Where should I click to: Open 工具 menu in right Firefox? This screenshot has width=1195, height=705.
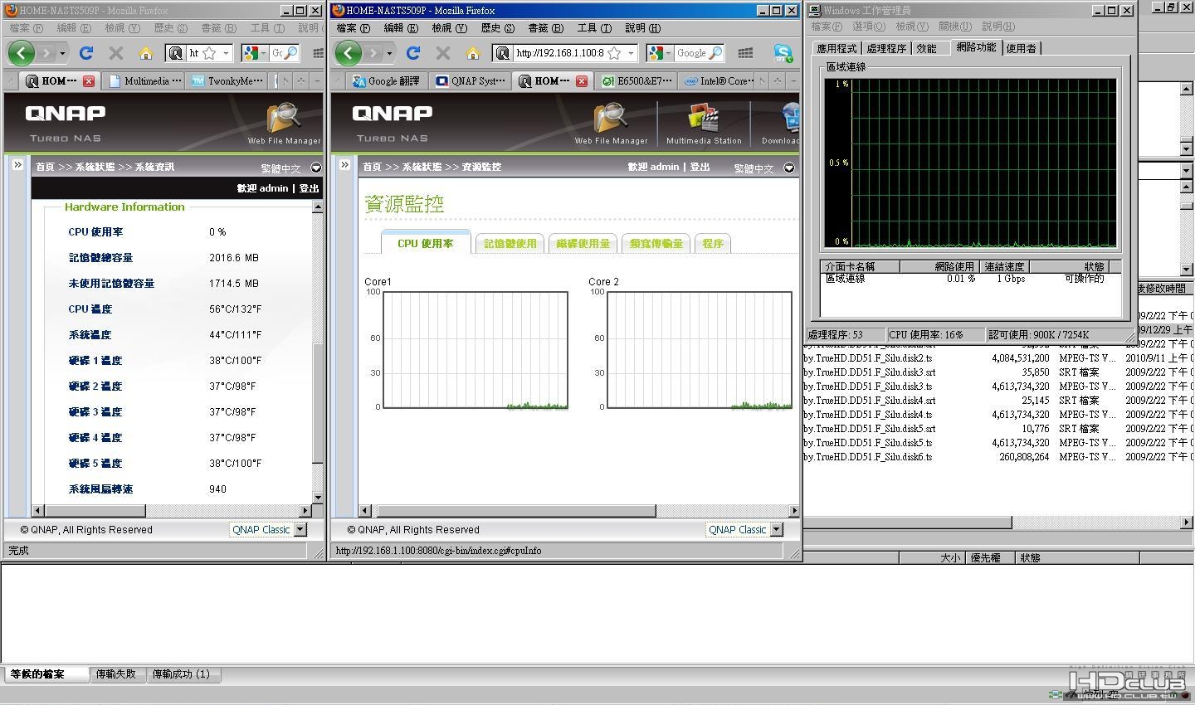[x=594, y=28]
